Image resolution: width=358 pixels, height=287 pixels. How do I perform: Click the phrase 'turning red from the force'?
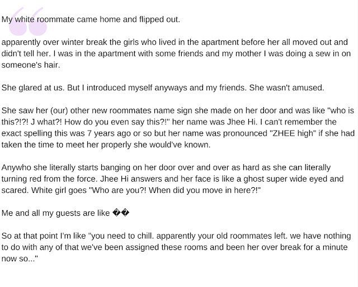(49, 179)
